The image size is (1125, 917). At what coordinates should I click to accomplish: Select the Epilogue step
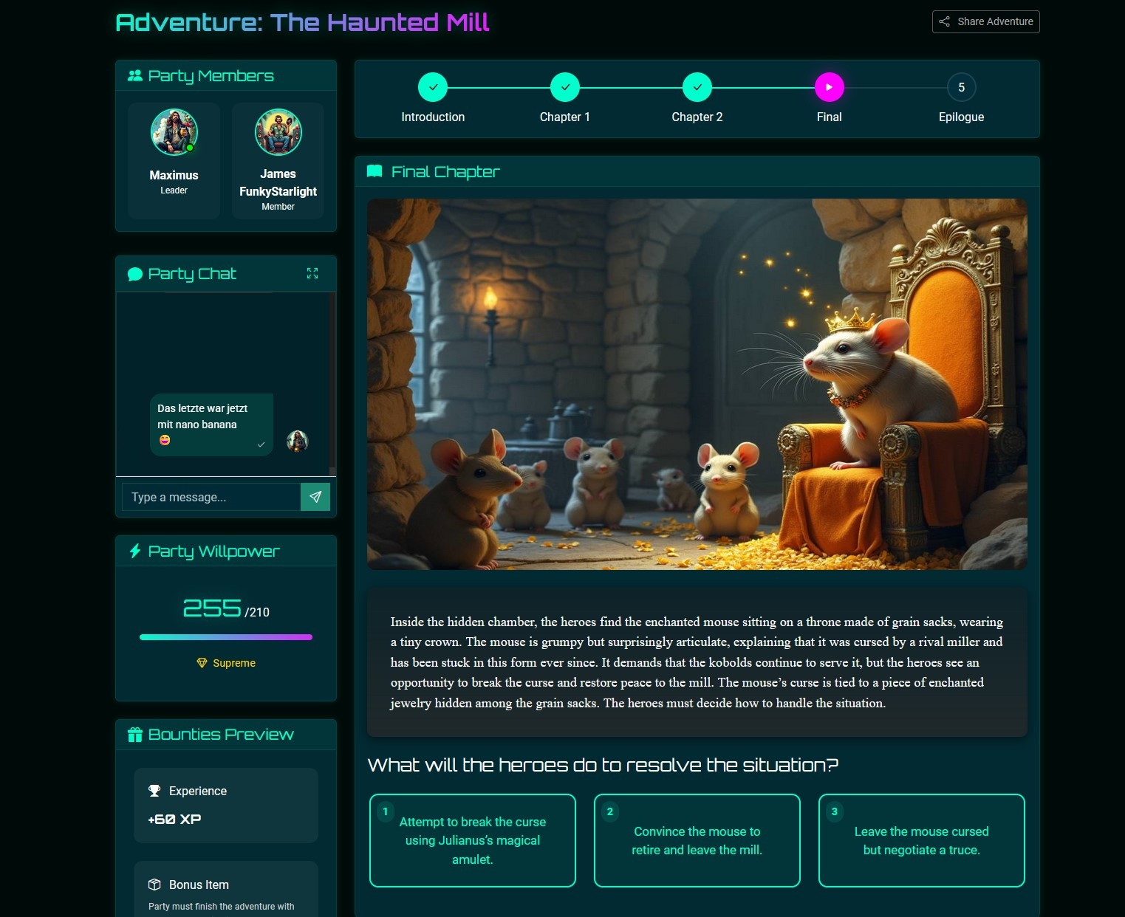[961, 86]
